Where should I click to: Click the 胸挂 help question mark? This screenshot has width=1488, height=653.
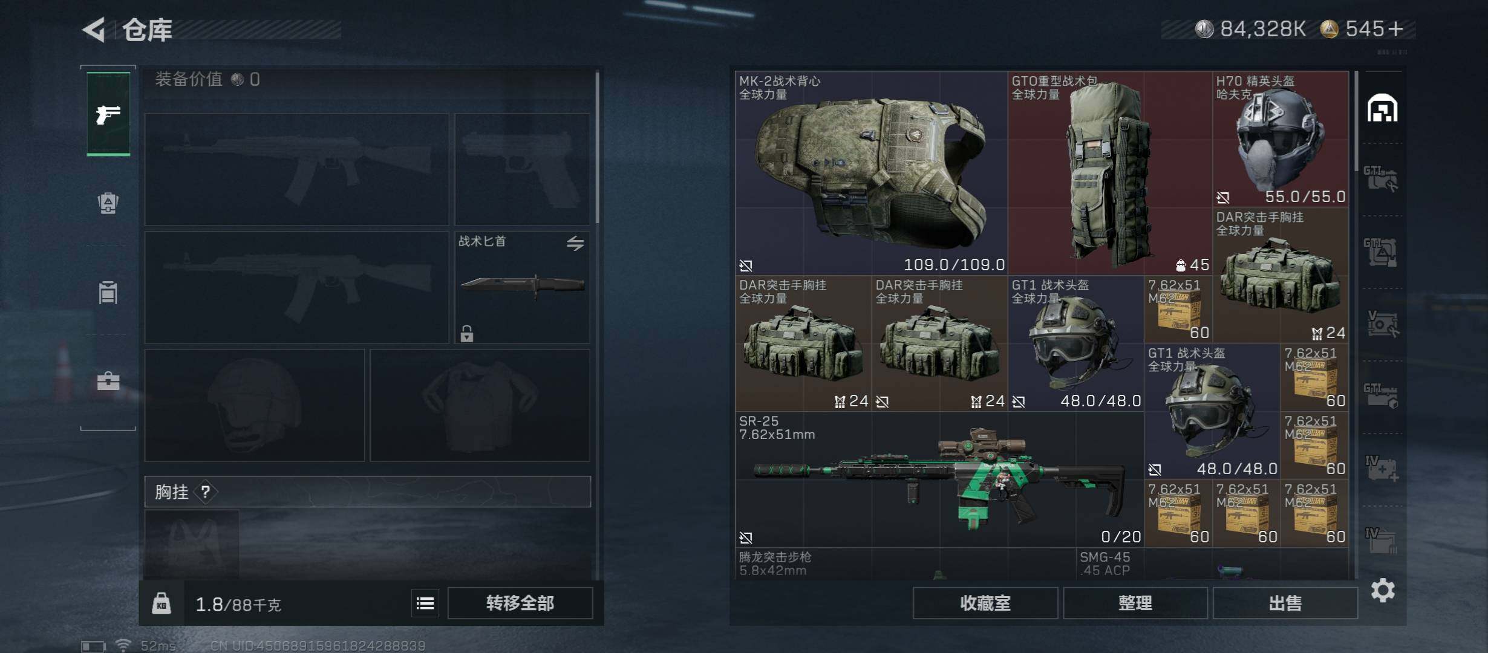[206, 492]
